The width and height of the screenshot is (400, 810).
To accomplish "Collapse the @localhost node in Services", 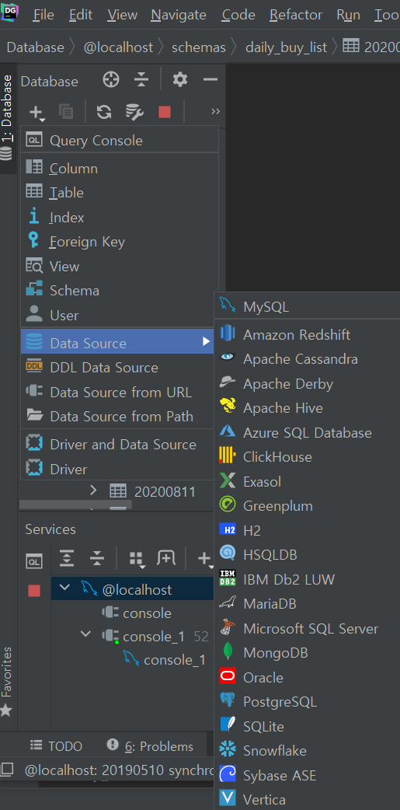I will pyautogui.click(x=65, y=588).
